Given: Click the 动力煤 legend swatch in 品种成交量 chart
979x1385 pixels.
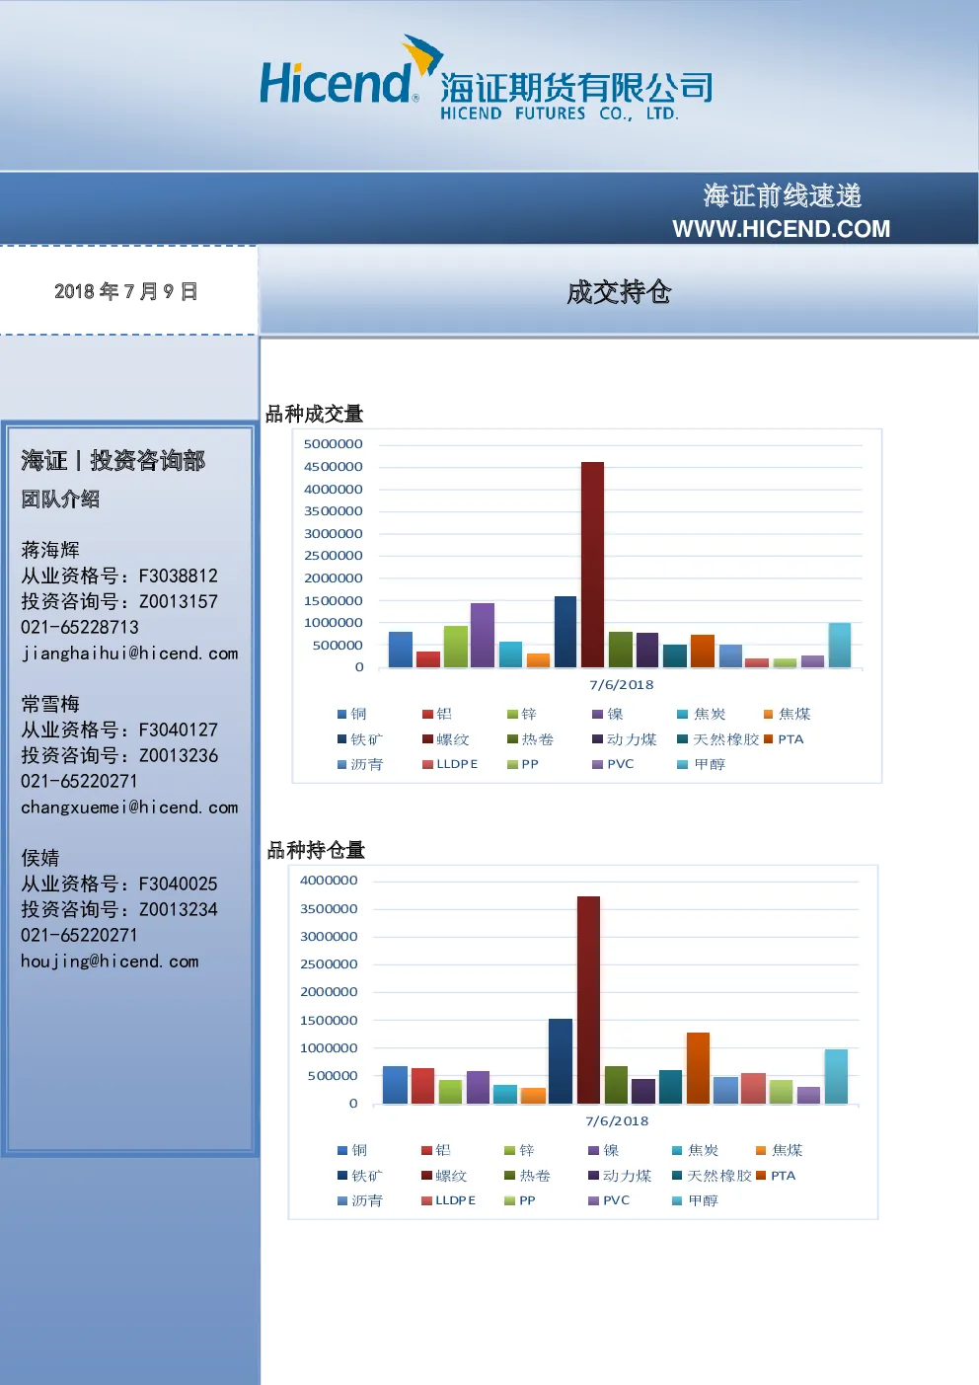Looking at the screenshot, I should [x=597, y=739].
